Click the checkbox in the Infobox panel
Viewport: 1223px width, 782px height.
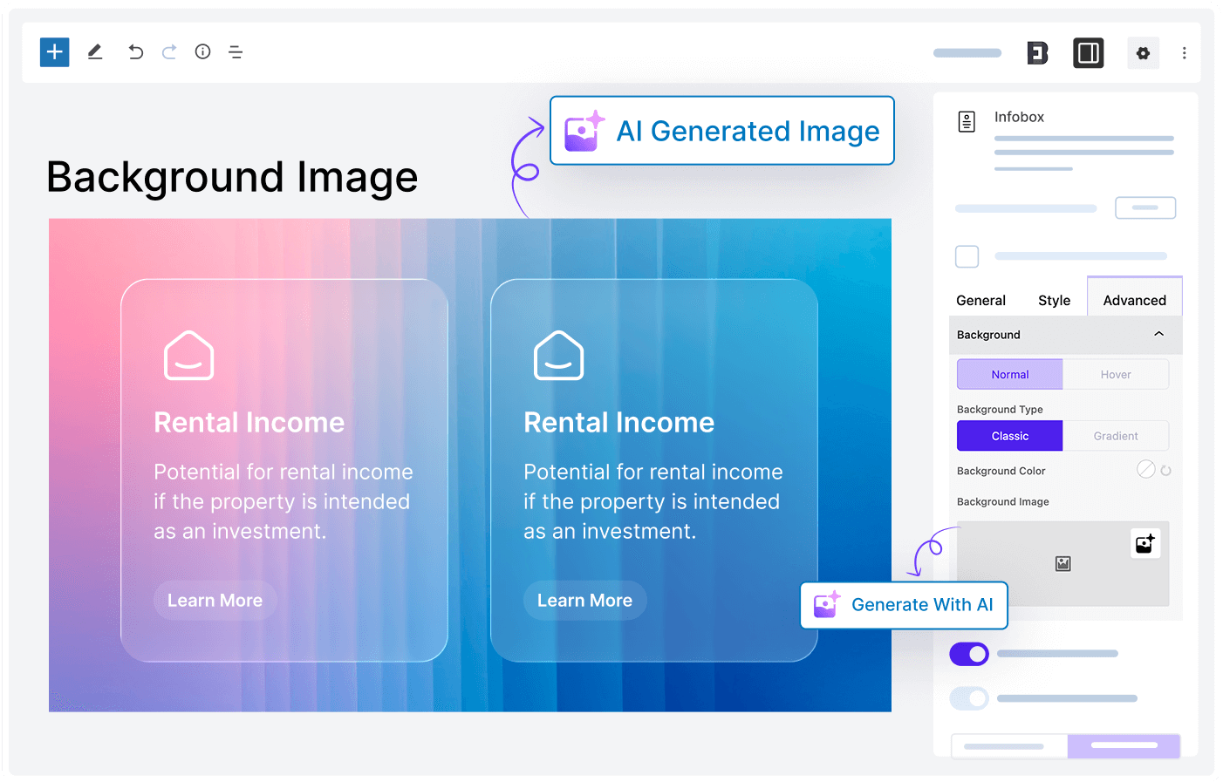(x=967, y=256)
